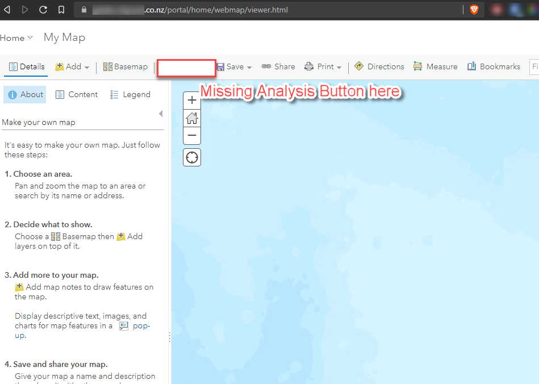Click the My Map title
This screenshot has width=539, height=384.
64,37
